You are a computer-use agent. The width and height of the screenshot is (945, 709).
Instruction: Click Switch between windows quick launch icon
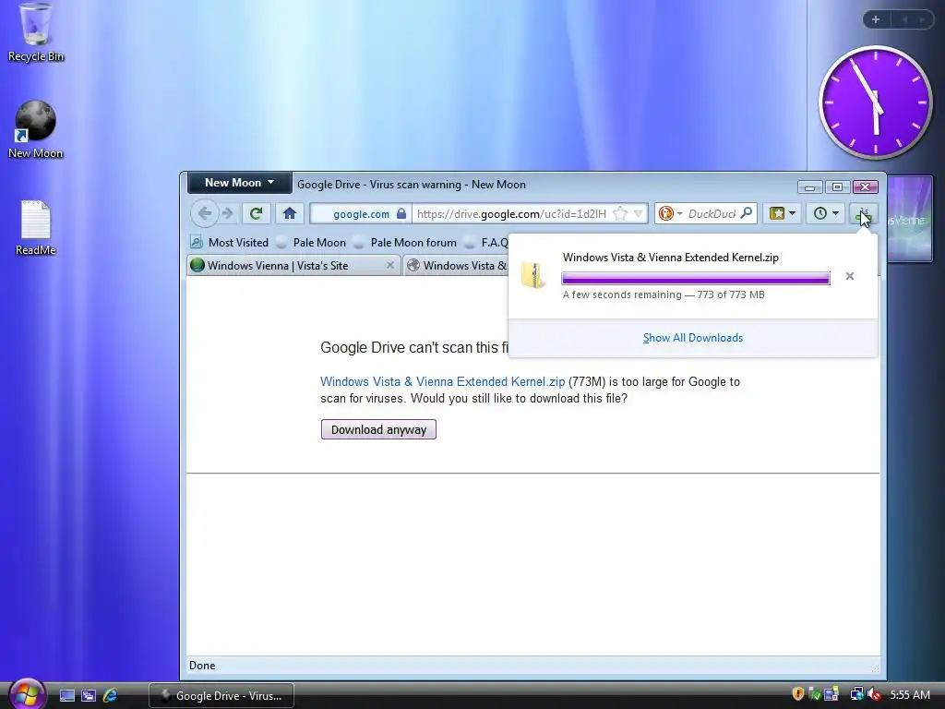point(89,696)
